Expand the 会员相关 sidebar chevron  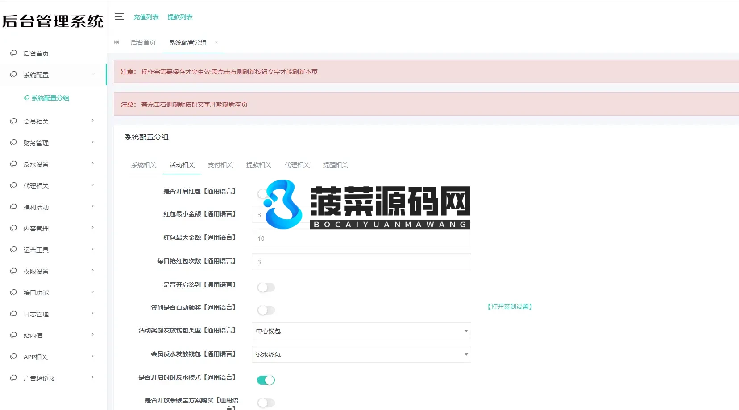[x=93, y=120]
